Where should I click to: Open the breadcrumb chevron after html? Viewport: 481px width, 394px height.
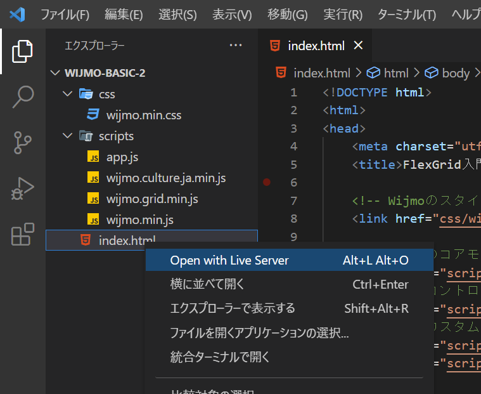[416, 73]
